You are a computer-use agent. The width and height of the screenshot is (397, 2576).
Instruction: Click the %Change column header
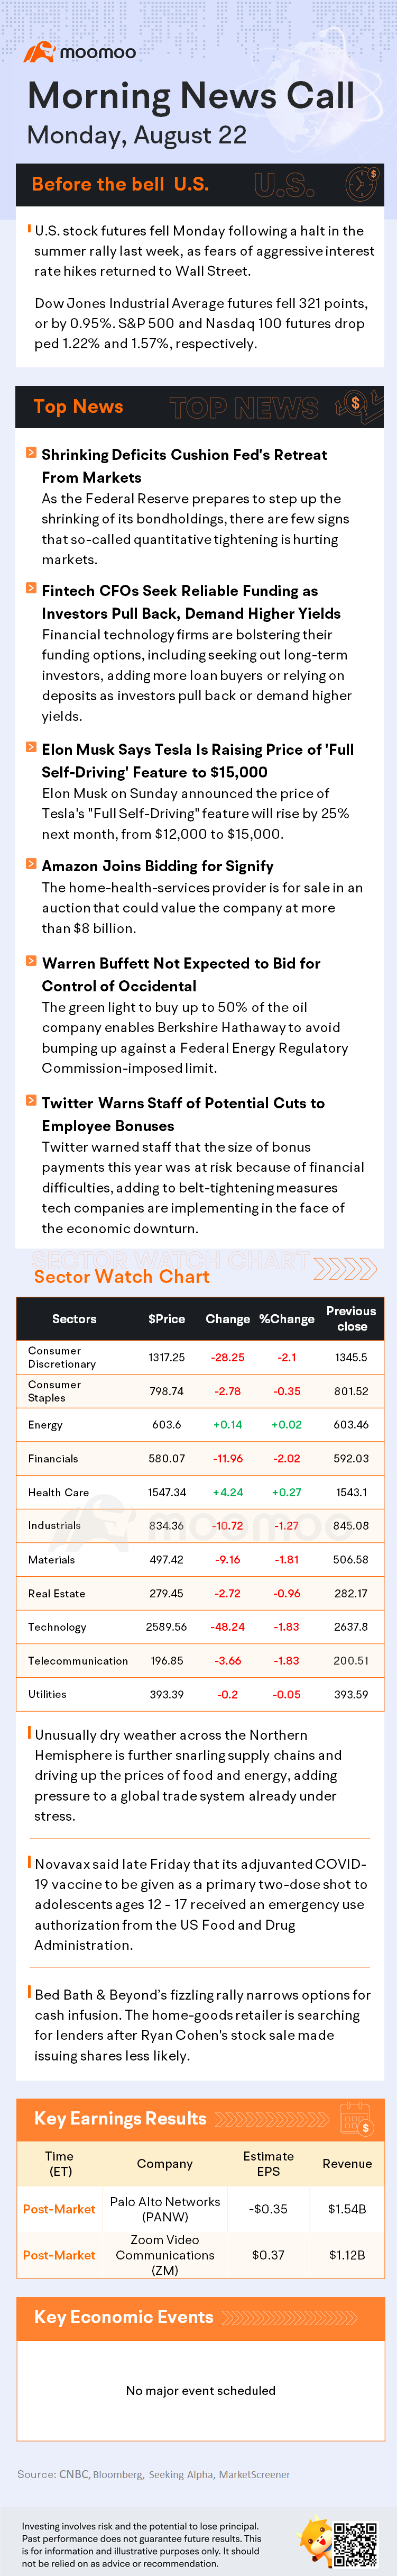tap(287, 1319)
